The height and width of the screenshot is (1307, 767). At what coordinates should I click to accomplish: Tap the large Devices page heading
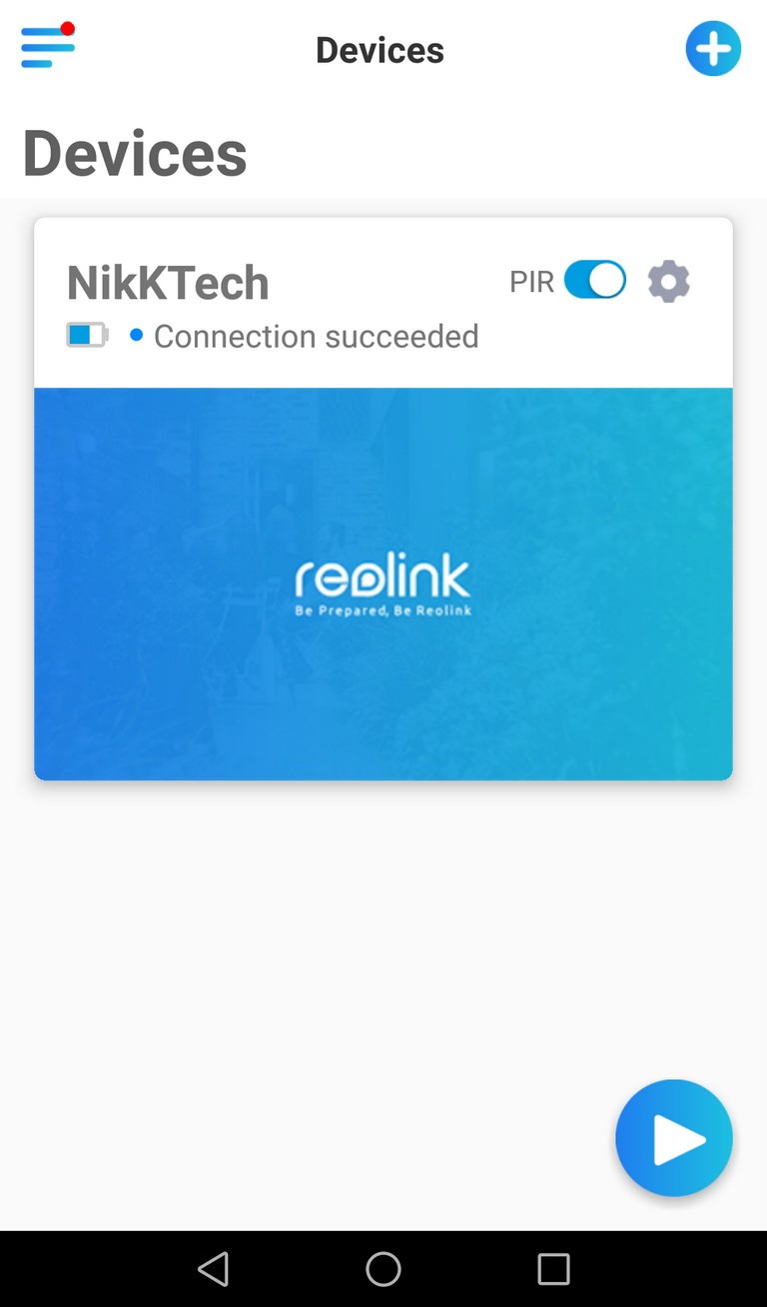point(135,153)
